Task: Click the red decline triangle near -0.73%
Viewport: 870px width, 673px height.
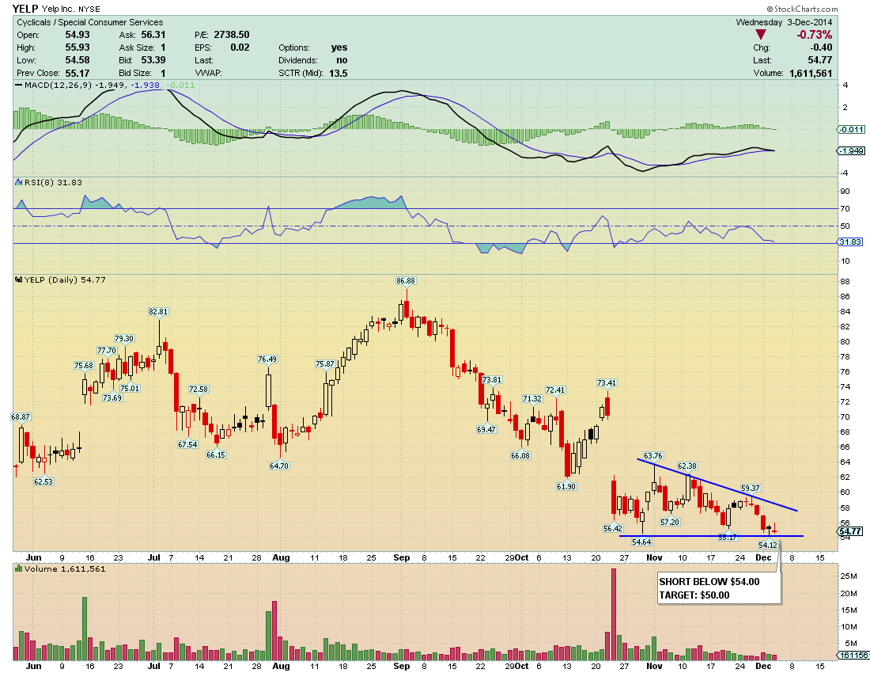Action: coord(761,35)
